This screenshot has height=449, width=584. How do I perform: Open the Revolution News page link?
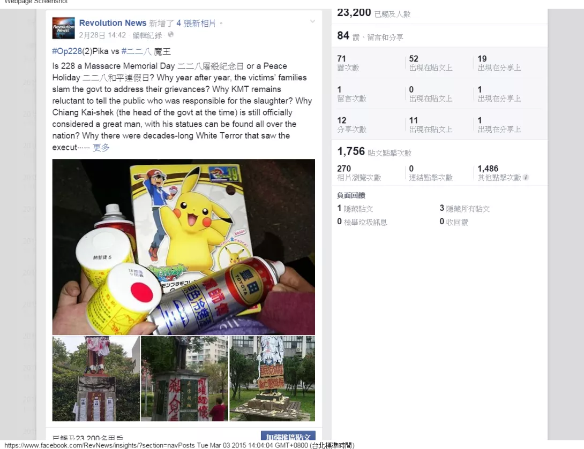[113, 23]
